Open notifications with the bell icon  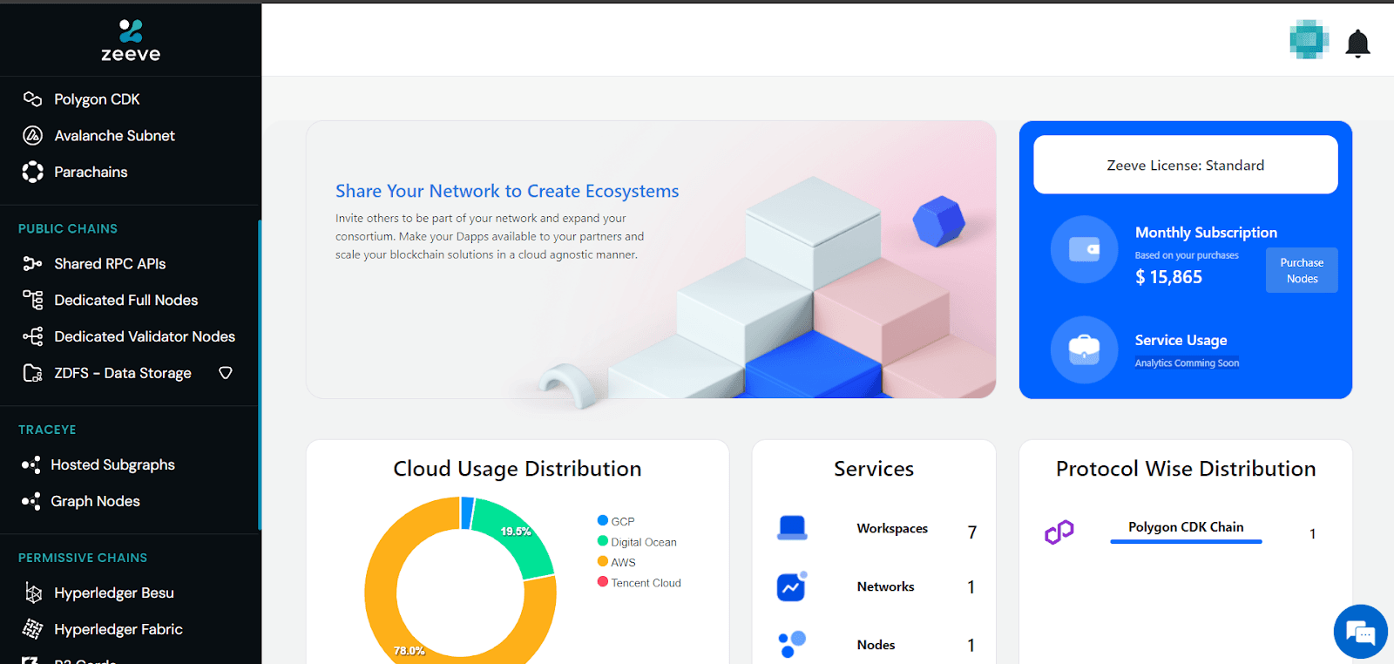pyautogui.click(x=1357, y=44)
